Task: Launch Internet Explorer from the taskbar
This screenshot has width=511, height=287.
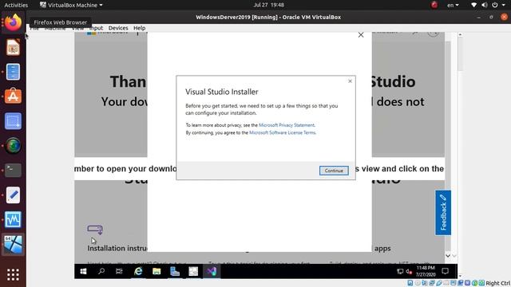Action: [138, 271]
